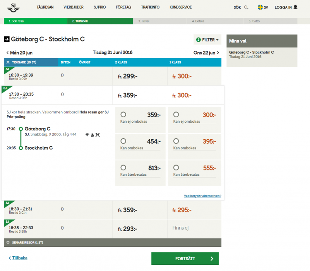The height and width of the screenshot is (271, 310).
Task: Select 359:- non-rebookable 2 klass radio
Action: tap(123, 115)
